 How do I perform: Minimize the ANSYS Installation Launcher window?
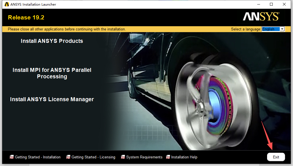[x=258, y=4]
